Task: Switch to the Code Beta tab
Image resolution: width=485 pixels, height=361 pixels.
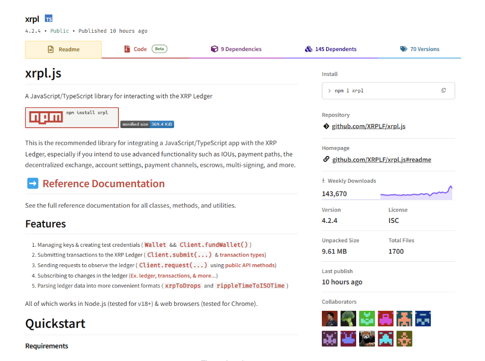Action: tap(145, 49)
